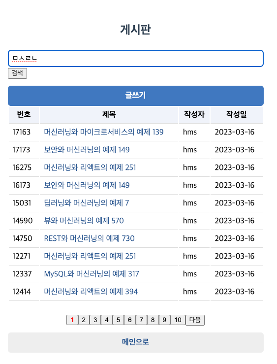Image resolution: width=277 pixels, height=364 pixels.
Task: Open post 뷰와 머신러닝의 예제 570
Action: (x=84, y=221)
